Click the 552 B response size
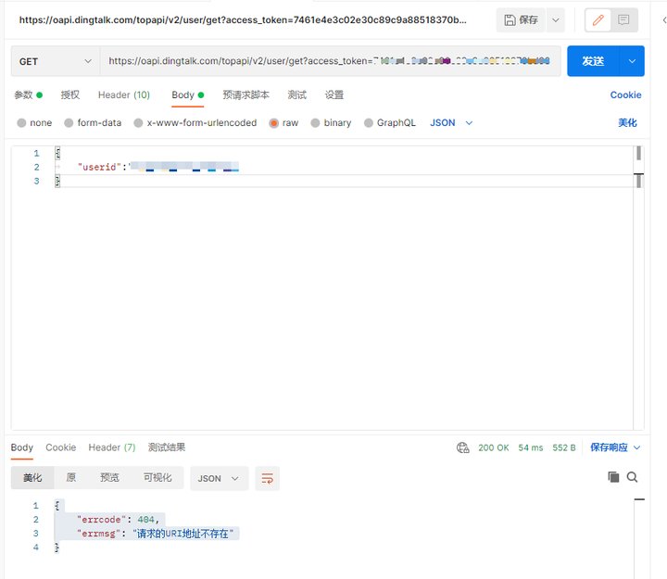 tap(563, 447)
